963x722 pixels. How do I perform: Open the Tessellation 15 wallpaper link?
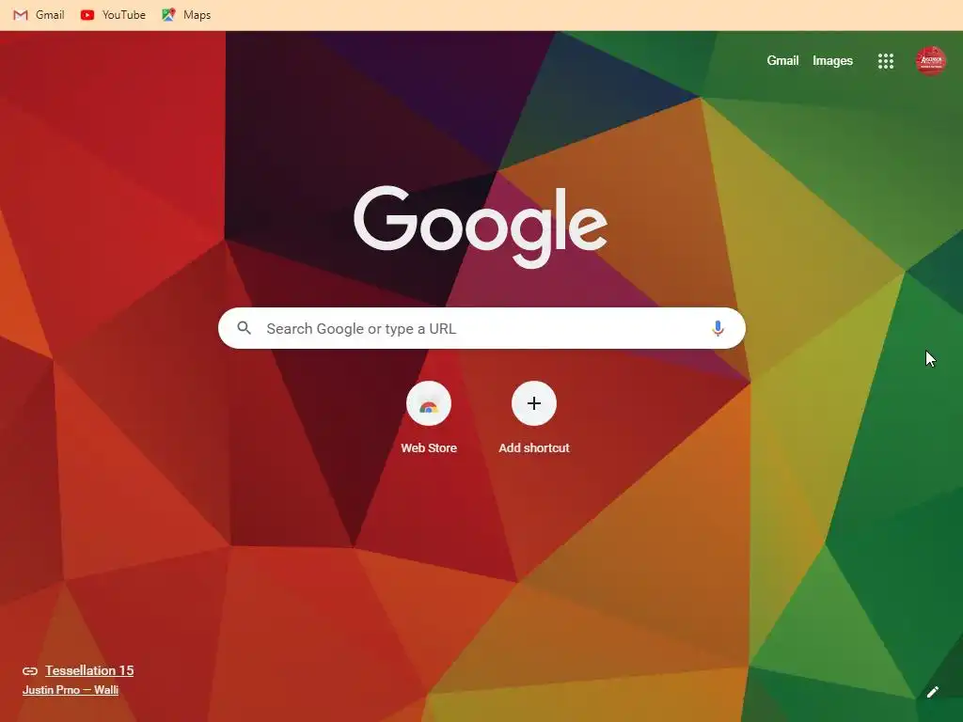point(89,670)
